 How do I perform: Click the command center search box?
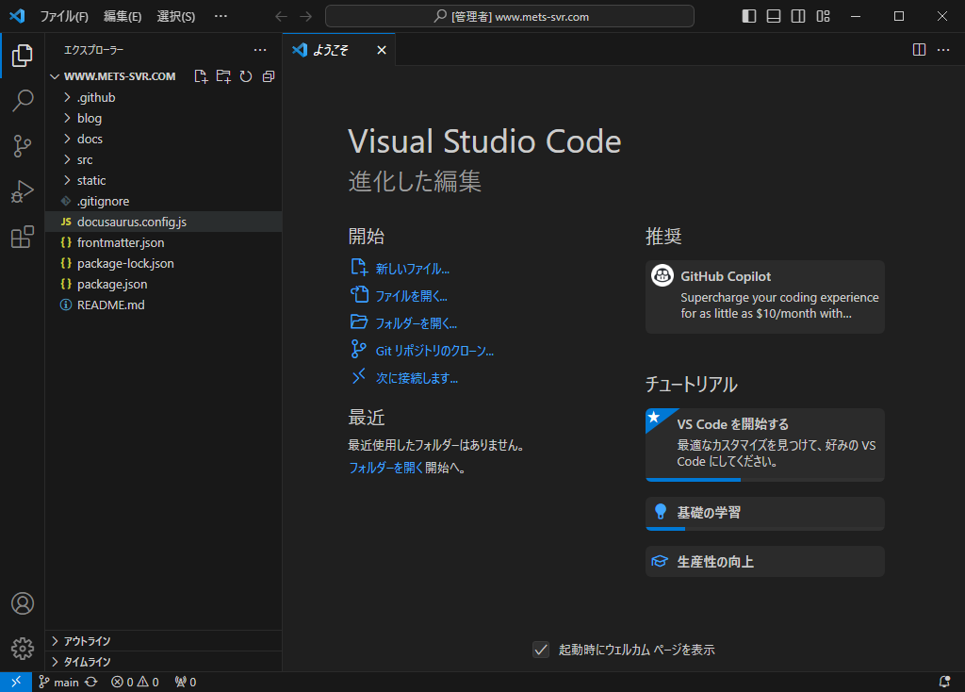tap(510, 17)
